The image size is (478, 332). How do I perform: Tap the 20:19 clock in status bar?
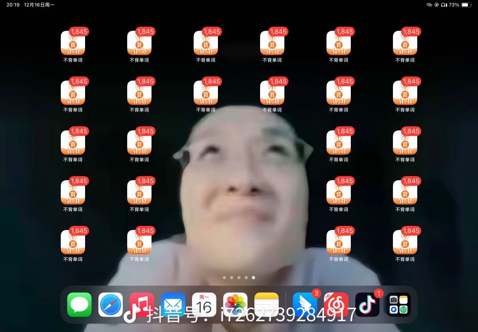pos(13,5)
